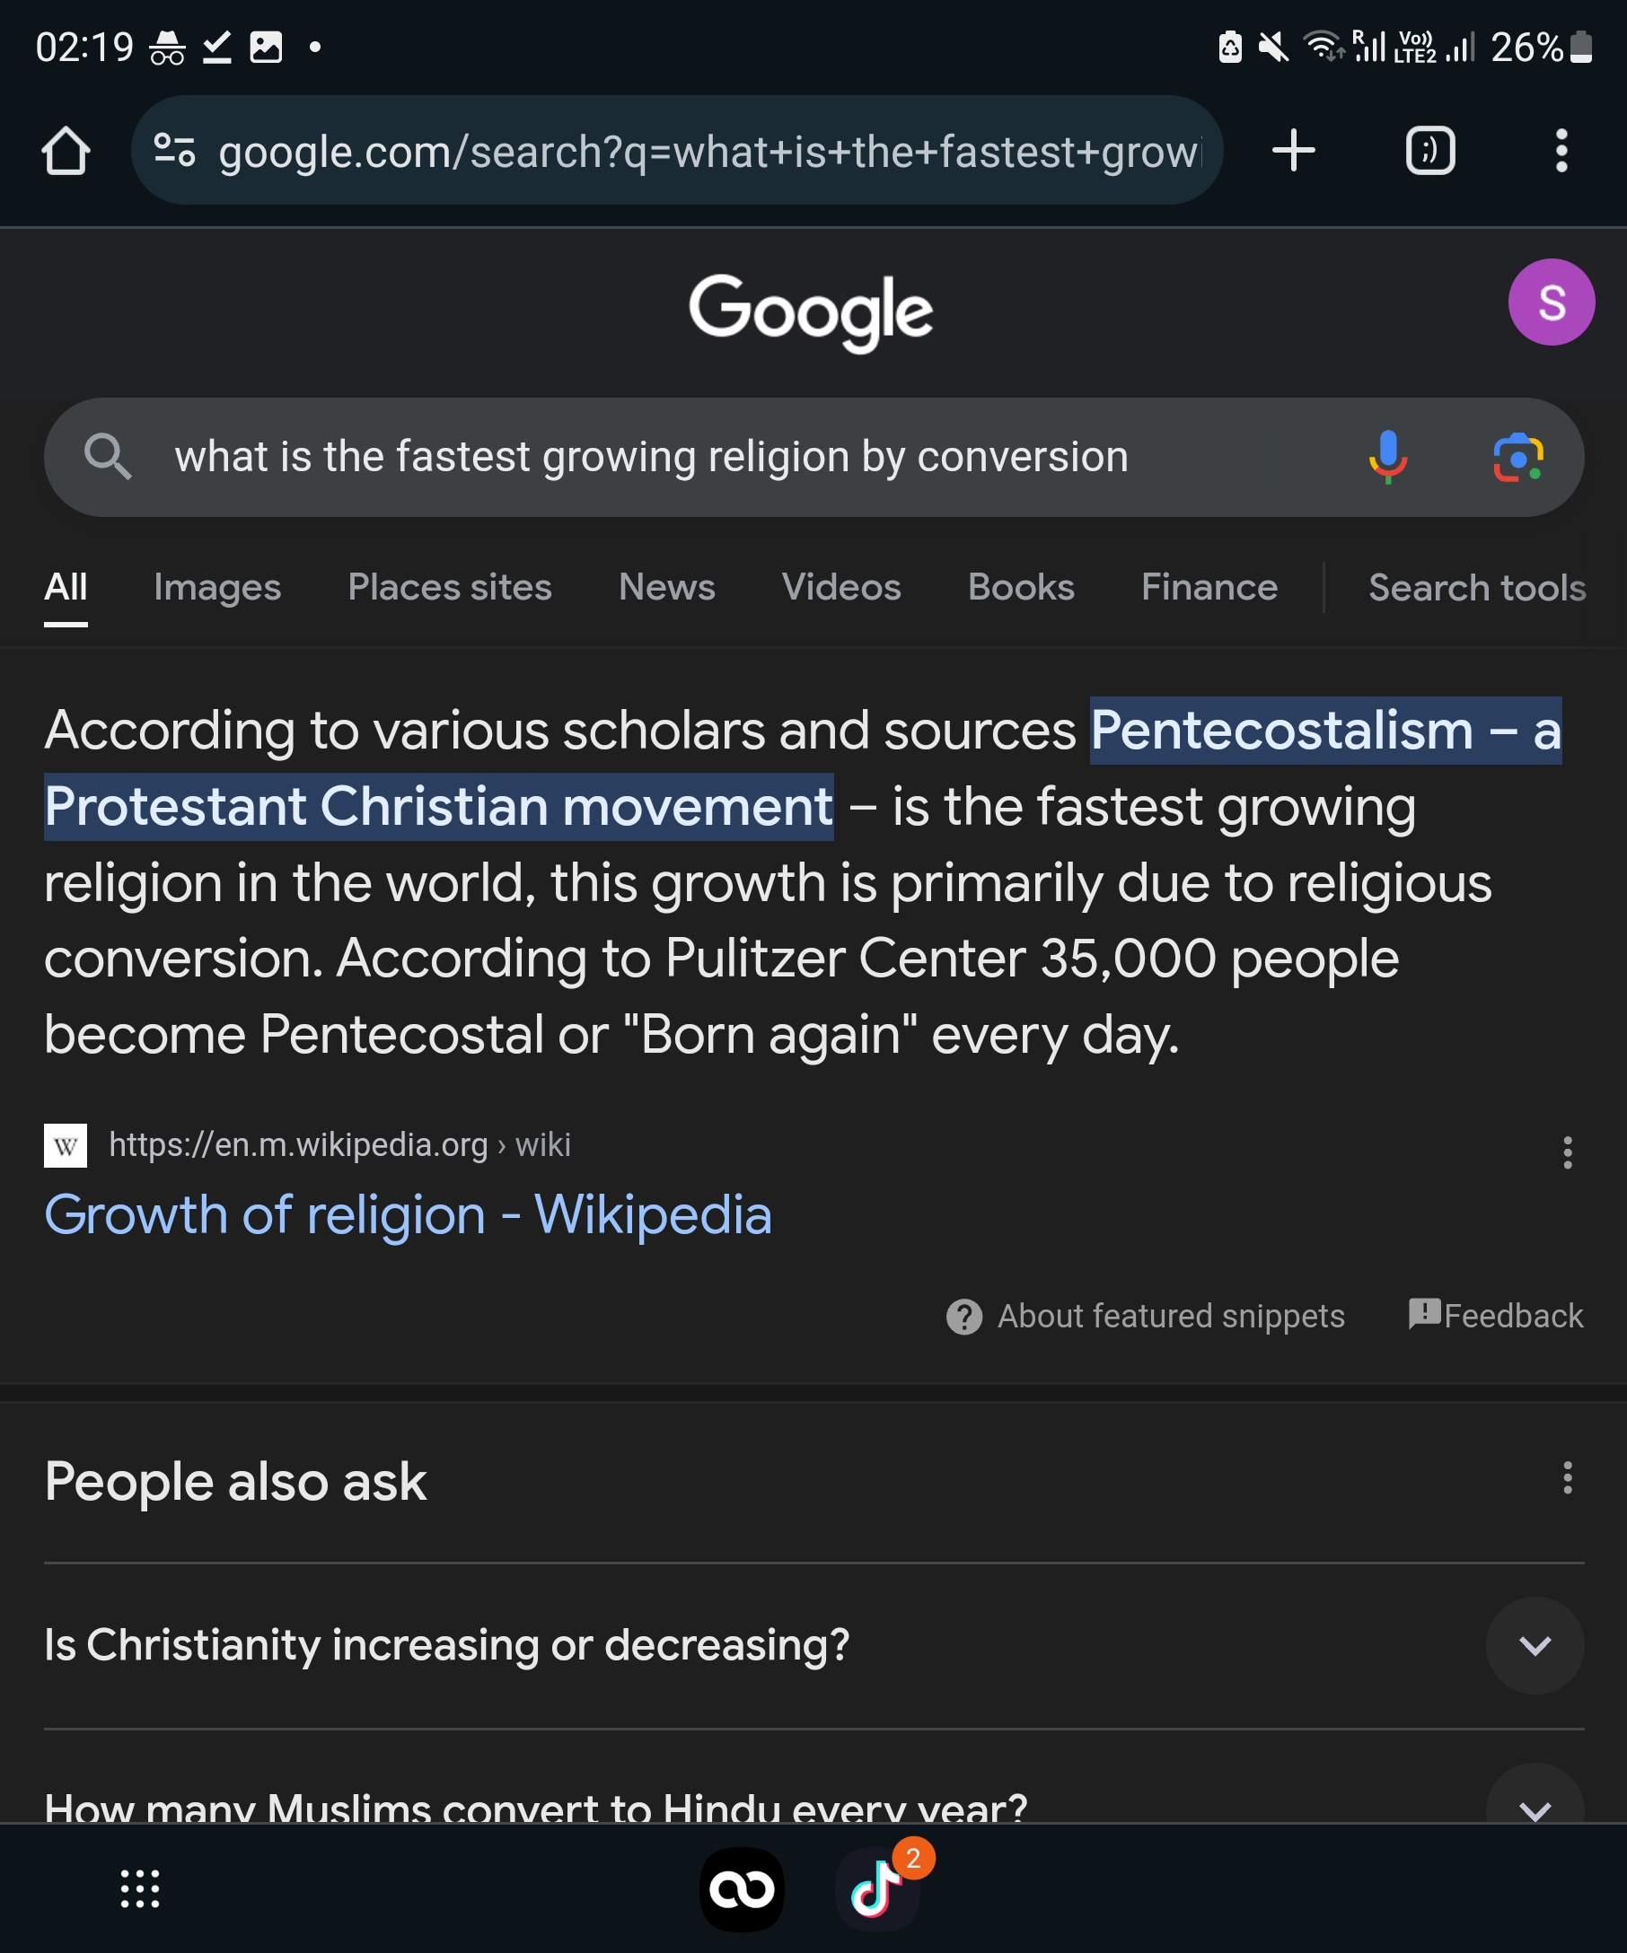Open your Google account avatar
1627x1953 pixels.
[1552, 302]
